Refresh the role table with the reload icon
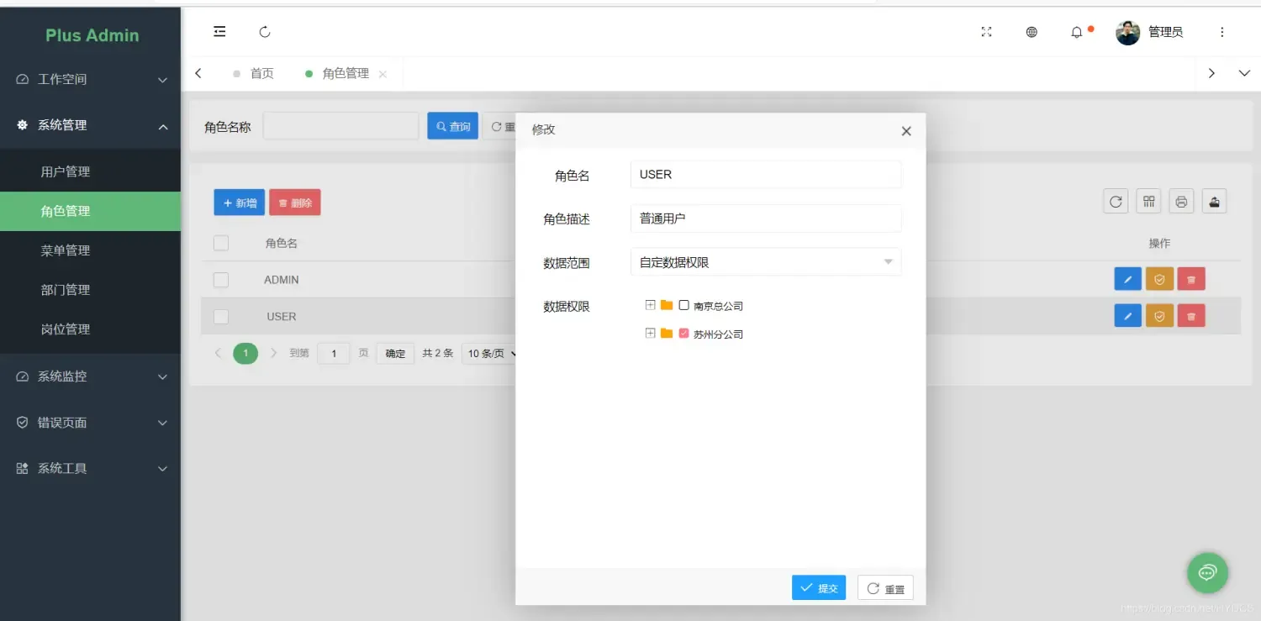 point(1115,201)
